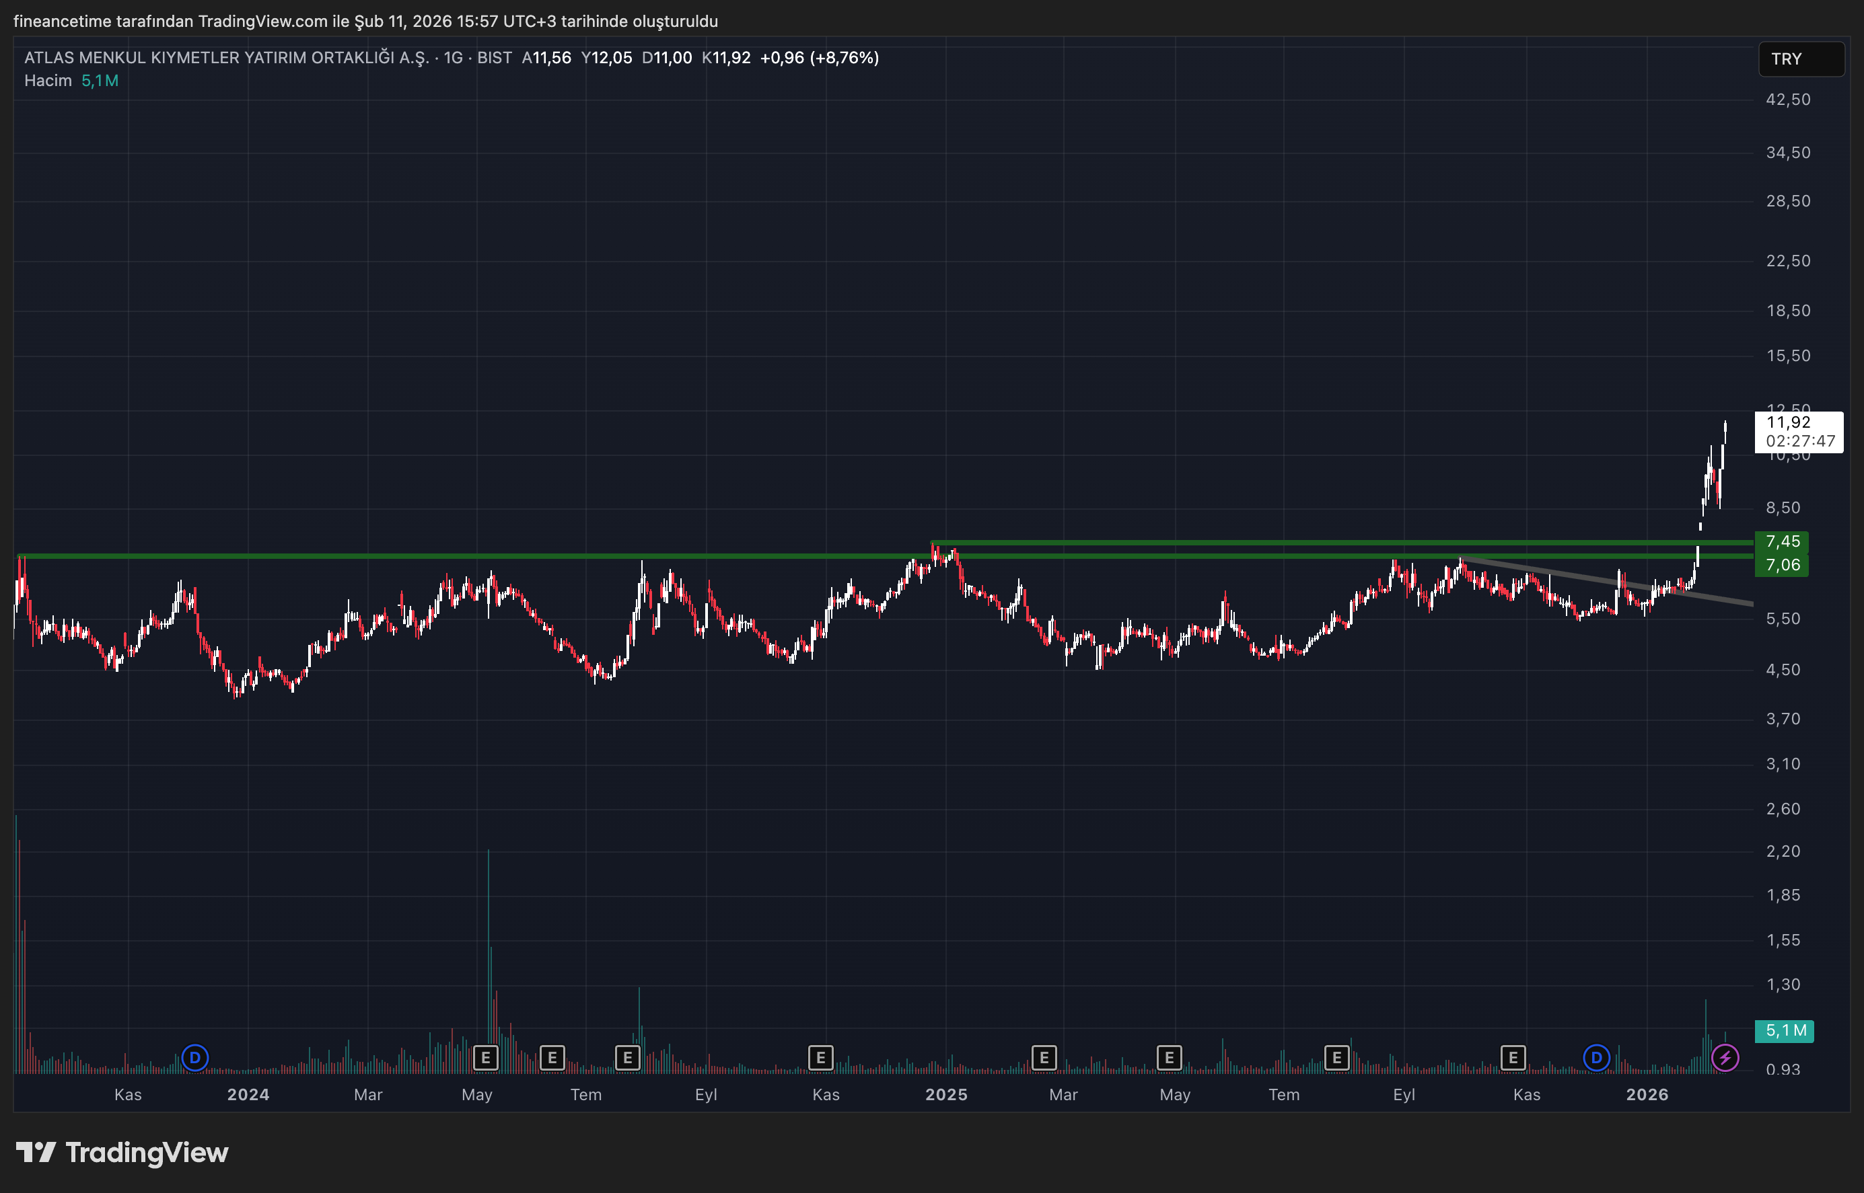
Task: Click the E marker just right of Tem 2024
Action: point(627,1057)
